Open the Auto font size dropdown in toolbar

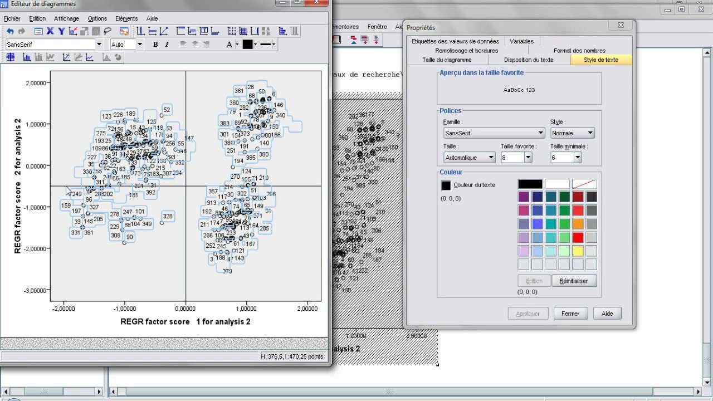[x=140, y=45]
